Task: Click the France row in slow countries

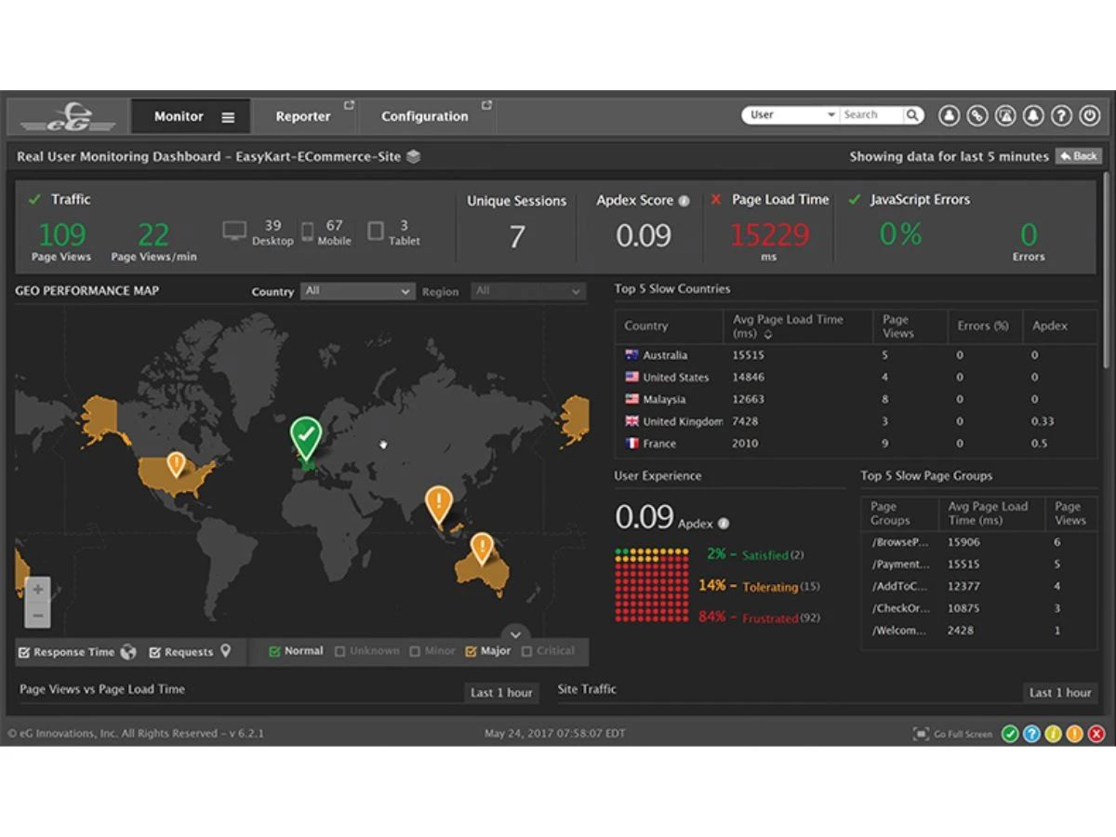Action: pyautogui.click(x=856, y=444)
